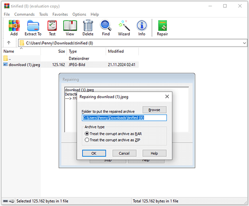Open the View toolbar icon
249x206 pixels.
point(70,28)
